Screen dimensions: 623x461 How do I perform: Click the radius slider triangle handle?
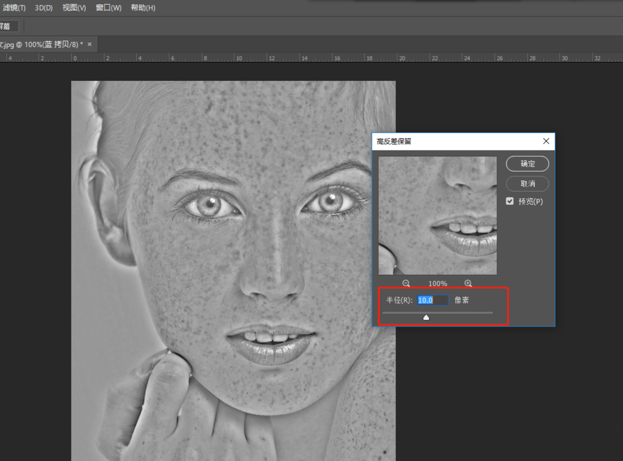coord(426,317)
